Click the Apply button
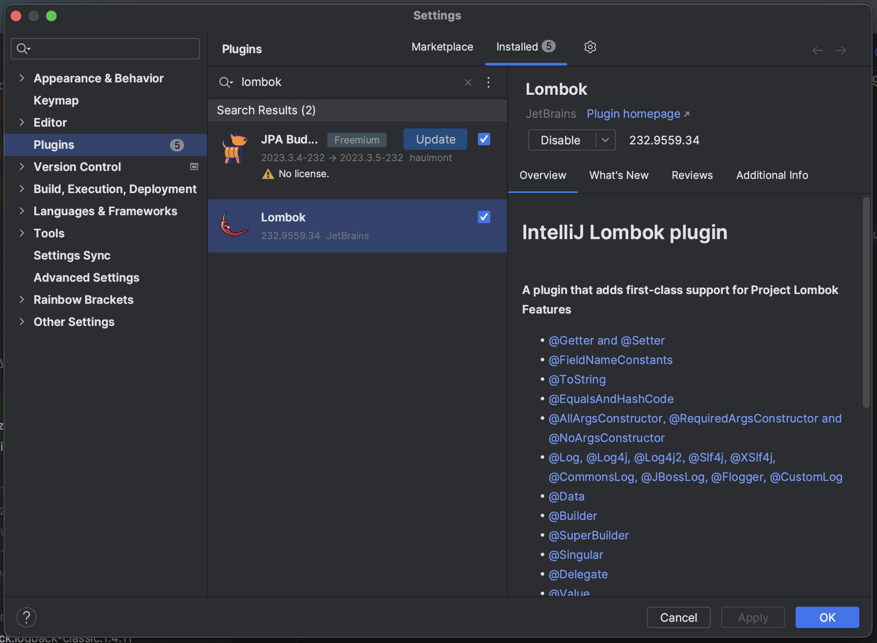The image size is (877, 643). 753,617
